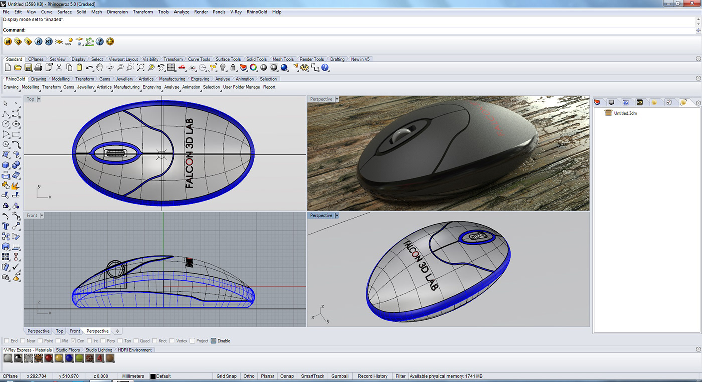Viewport: 702px width, 382px height.
Task: Enable Gumball from the status bar
Action: pyautogui.click(x=340, y=376)
